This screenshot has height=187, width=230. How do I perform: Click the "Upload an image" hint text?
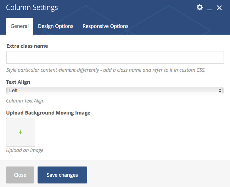pyautogui.click(x=25, y=150)
